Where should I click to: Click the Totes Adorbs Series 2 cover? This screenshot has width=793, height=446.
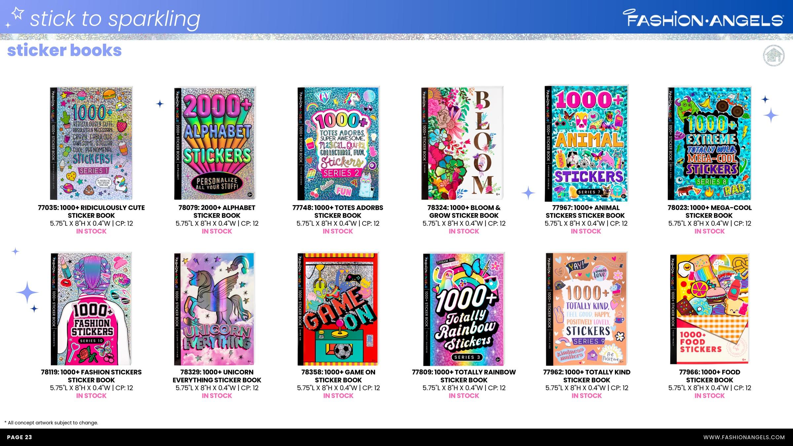(x=338, y=143)
